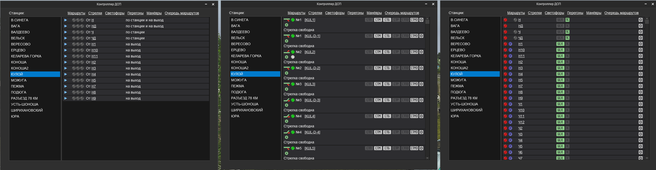
Task: Click green plus icon under switch KUL-D-1
Action: click(x=286, y=41)
